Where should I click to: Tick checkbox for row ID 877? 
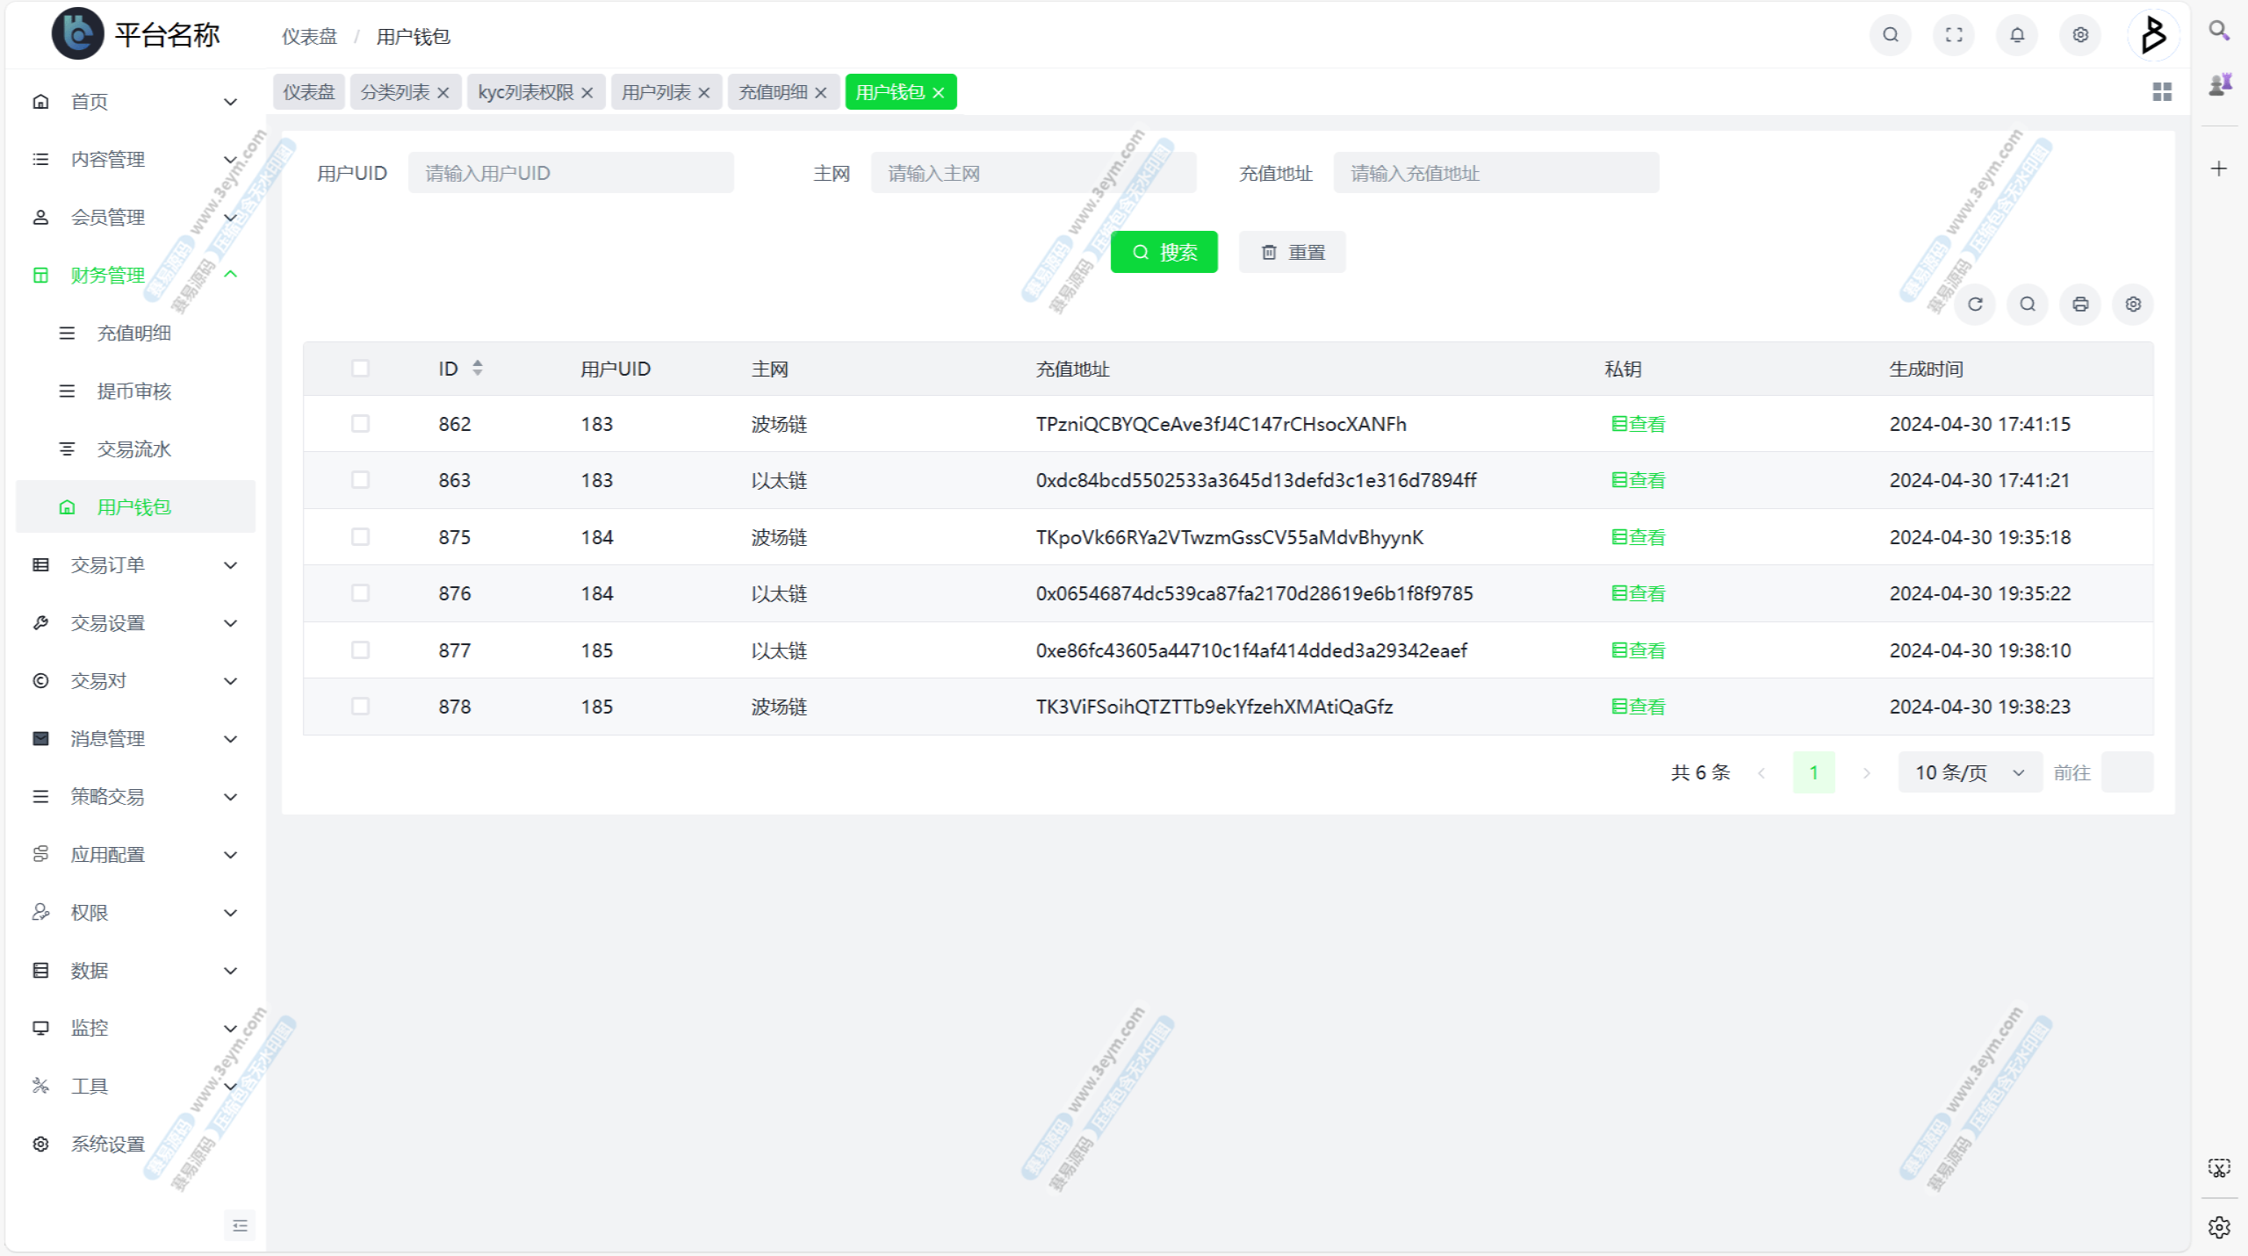[360, 650]
